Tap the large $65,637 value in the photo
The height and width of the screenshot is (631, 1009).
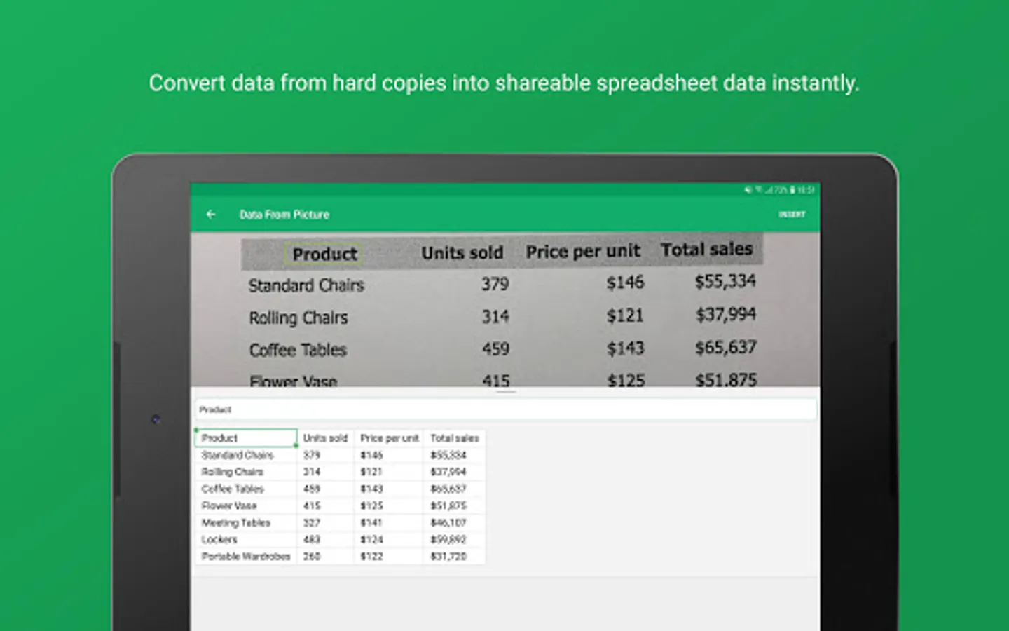coord(726,347)
